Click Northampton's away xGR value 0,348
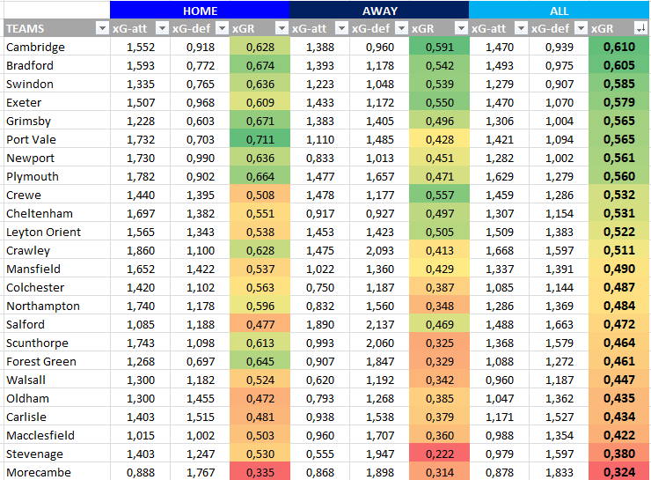Viewport: 651px width, 480px height. [439, 306]
